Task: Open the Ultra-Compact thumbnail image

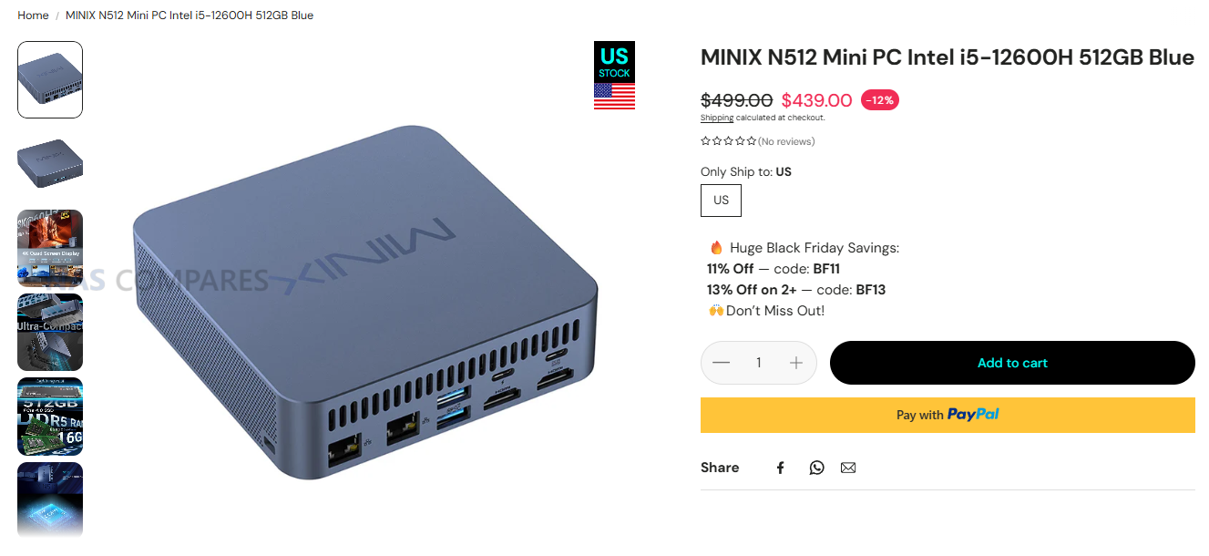Action: [x=50, y=332]
